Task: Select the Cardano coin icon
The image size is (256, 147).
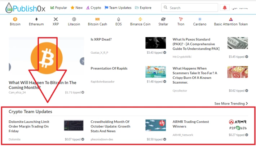Action: coord(200,19)
